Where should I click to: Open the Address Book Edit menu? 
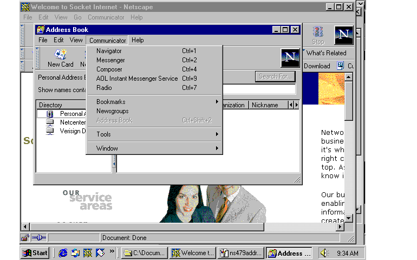tap(58, 40)
